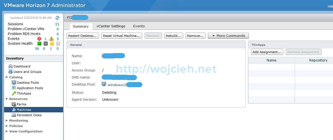Open the Events tab
This screenshot has width=333, height=140.
(139, 26)
